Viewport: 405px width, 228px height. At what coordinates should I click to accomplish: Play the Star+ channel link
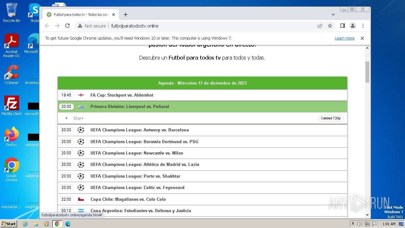(x=78, y=118)
